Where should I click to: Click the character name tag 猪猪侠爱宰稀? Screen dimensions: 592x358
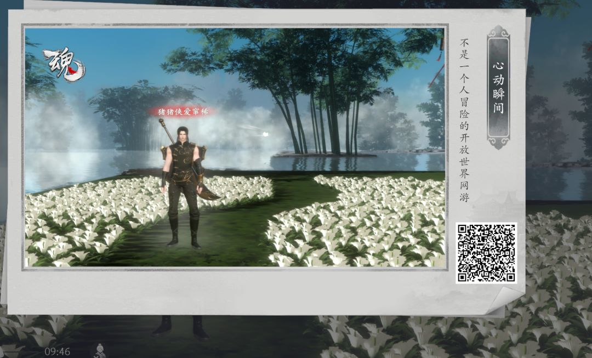point(183,111)
